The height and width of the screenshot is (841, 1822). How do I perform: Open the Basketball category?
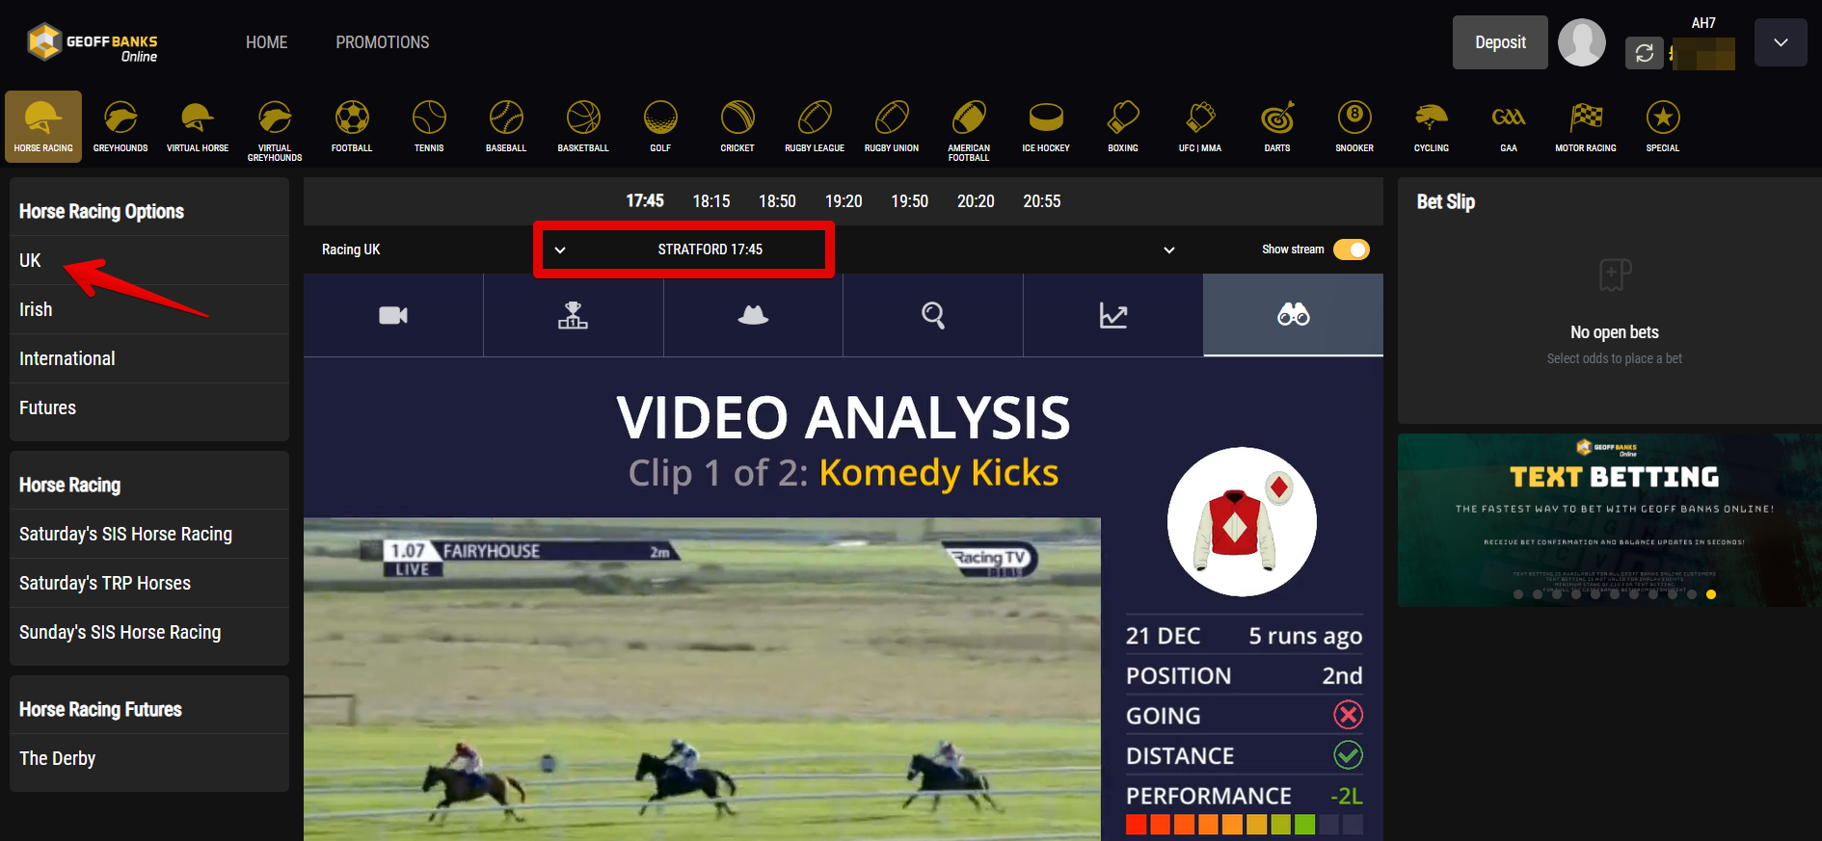(x=583, y=126)
